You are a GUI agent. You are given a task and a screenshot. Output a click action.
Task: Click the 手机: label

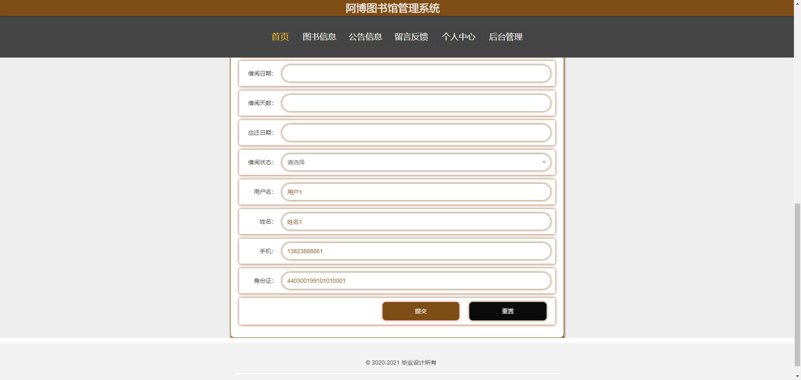[267, 251]
